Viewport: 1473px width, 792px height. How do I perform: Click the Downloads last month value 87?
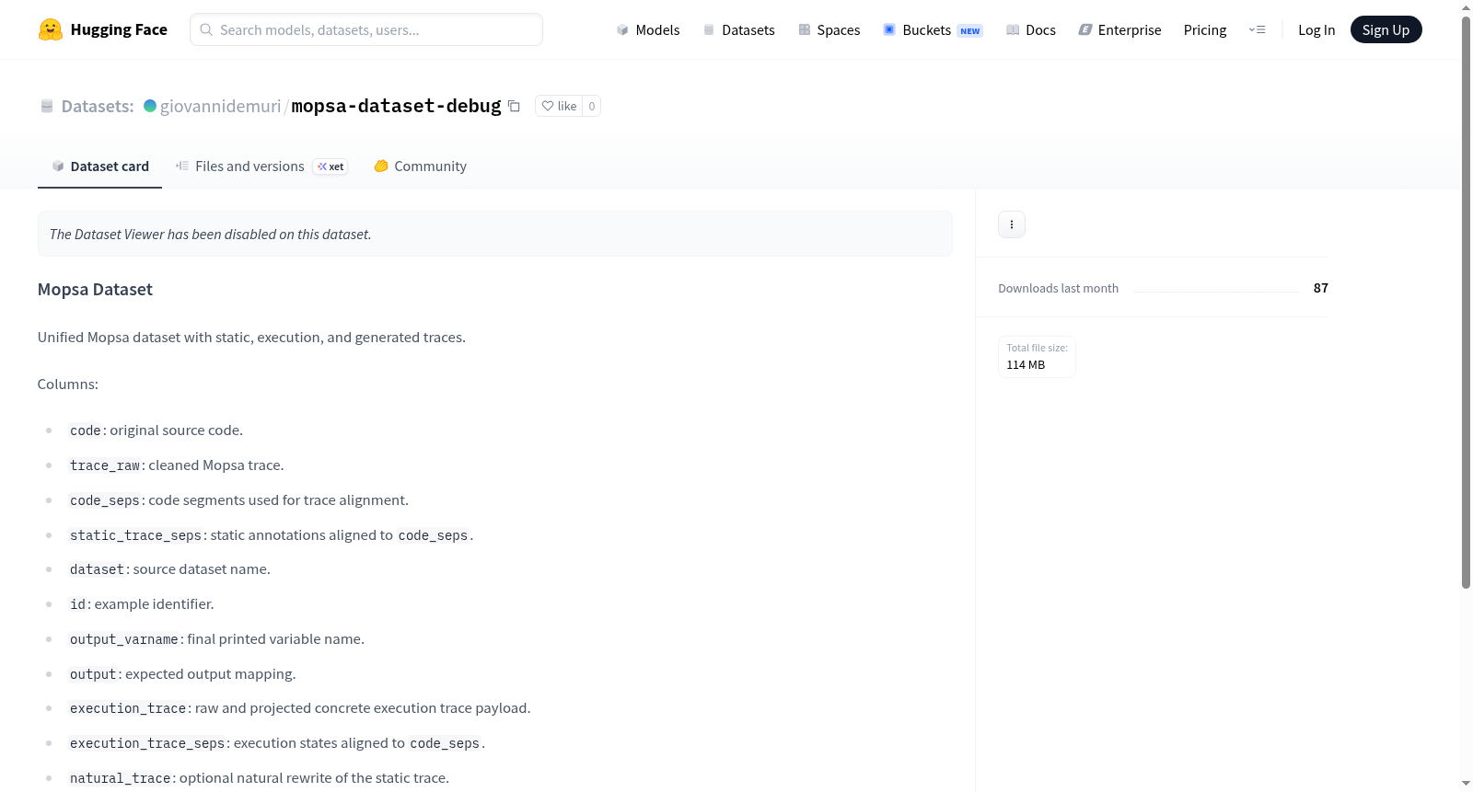pos(1321,288)
